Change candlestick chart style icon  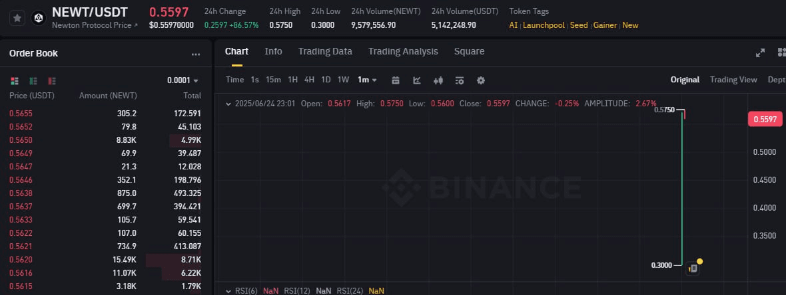point(438,80)
